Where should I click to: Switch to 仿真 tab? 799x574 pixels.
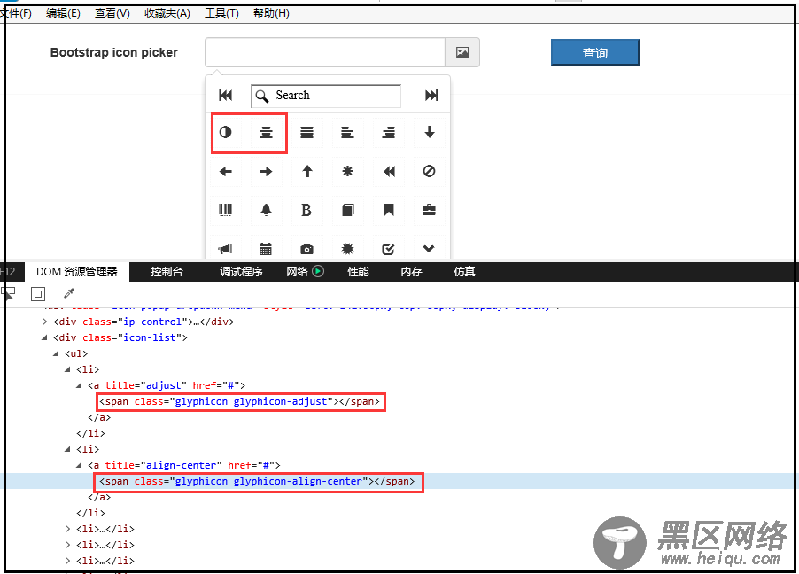coord(464,272)
